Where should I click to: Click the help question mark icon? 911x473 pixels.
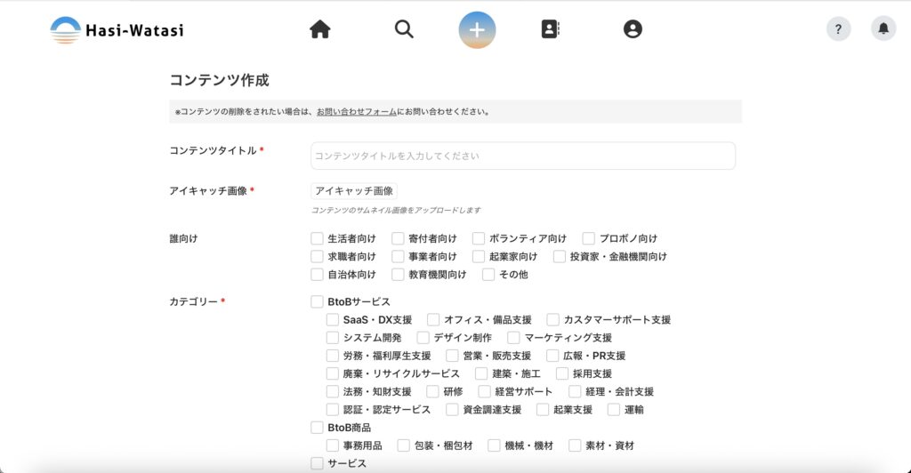(838, 29)
